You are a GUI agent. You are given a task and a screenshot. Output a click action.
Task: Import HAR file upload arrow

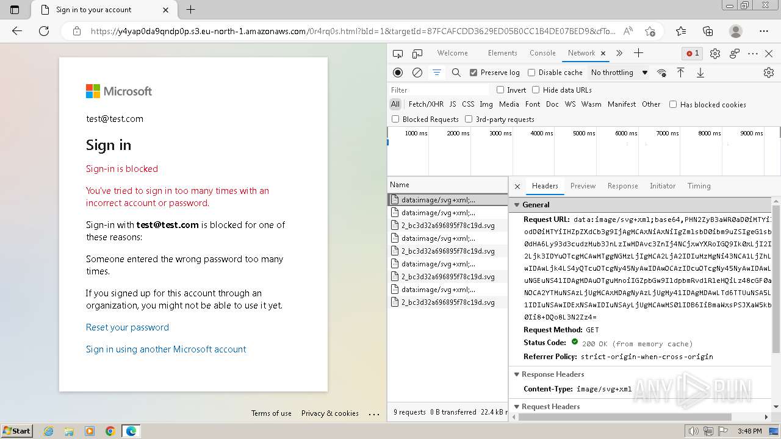pos(681,73)
